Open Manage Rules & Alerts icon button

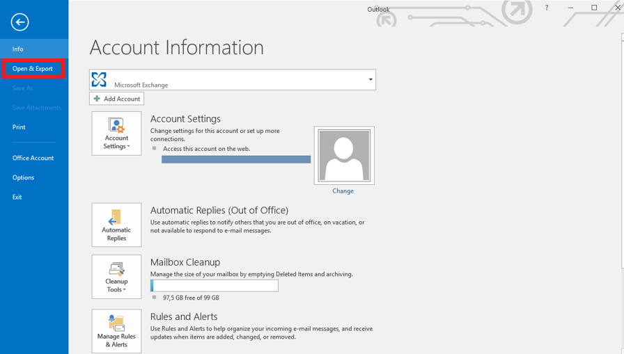coord(116,331)
